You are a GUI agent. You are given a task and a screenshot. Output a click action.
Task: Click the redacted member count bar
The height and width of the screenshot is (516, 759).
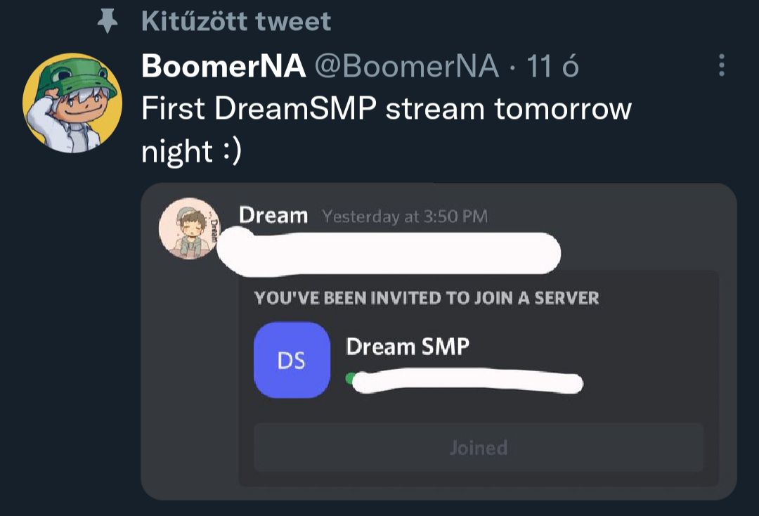pos(467,382)
